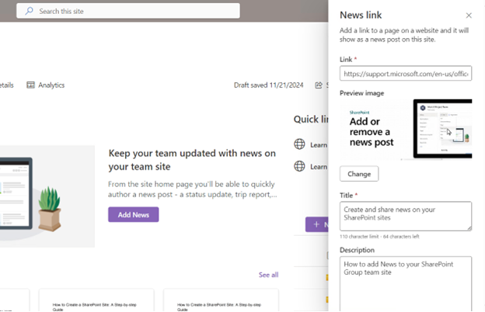
Task: Edit the Description text area
Action: click(x=406, y=283)
